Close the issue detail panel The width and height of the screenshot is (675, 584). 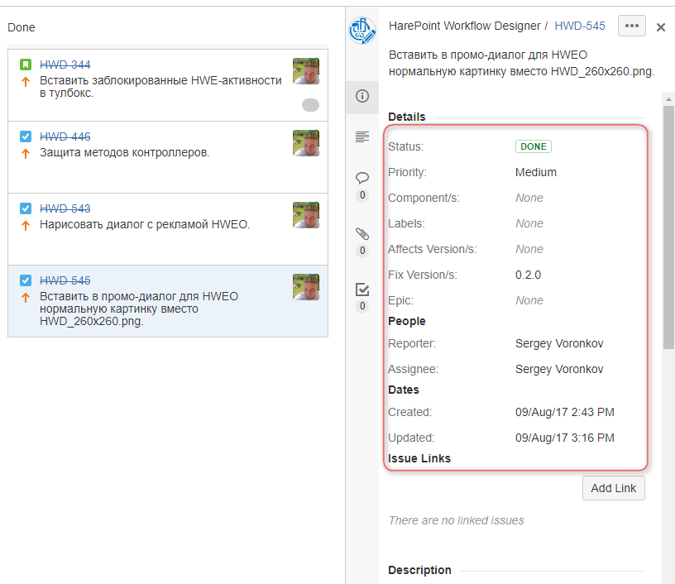tap(661, 27)
